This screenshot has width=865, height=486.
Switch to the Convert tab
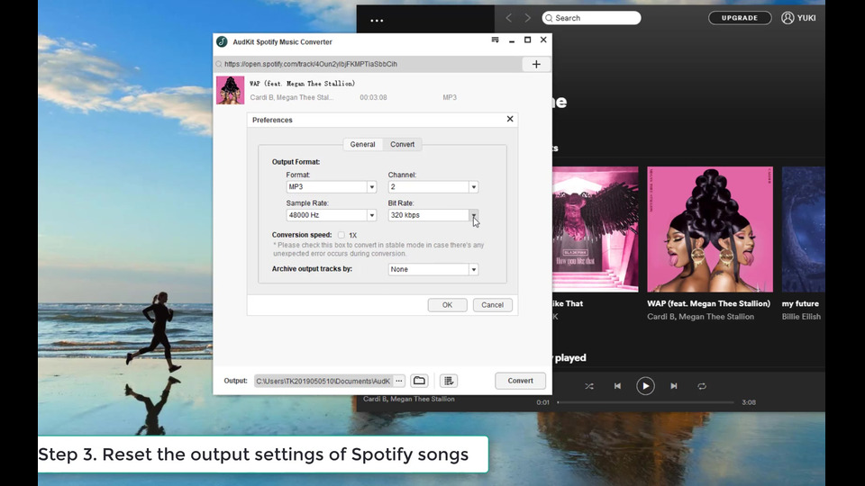(x=402, y=144)
